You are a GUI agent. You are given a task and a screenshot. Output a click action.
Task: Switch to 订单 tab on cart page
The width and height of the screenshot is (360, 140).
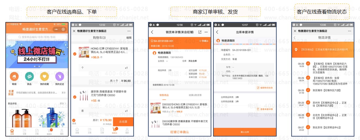pos(102,131)
